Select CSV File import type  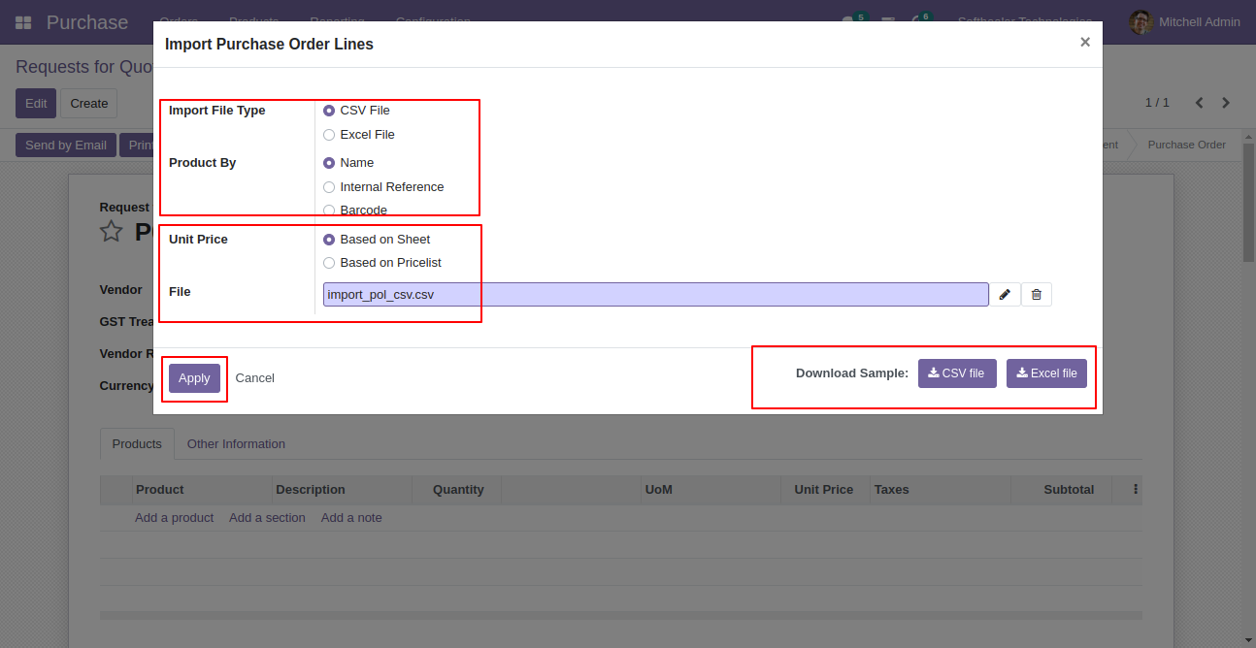coord(329,111)
